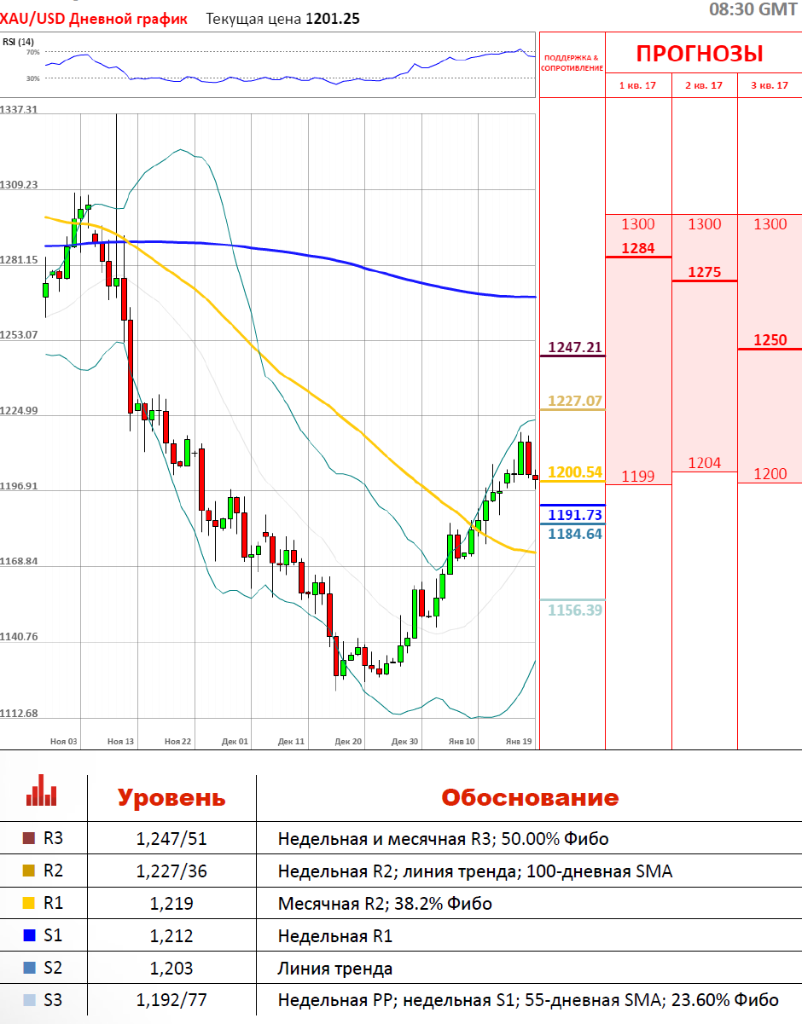
Task: Select the light blue S3 color square
Action: [28, 1001]
